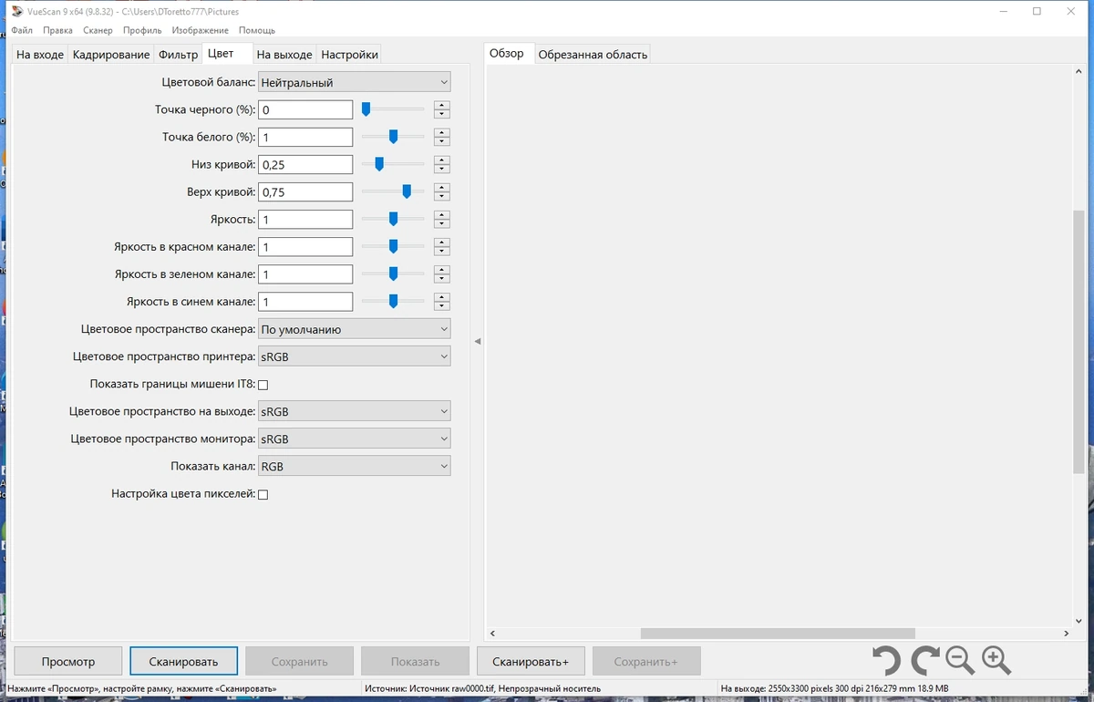The width and height of the screenshot is (1094, 702).
Task: Click the Яркость slider handle
Action: pos(394,219)
